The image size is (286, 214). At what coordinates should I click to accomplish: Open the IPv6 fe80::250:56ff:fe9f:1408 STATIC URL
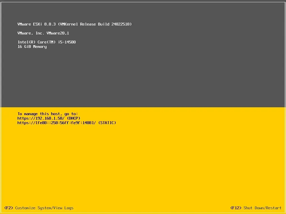point(67,123)
